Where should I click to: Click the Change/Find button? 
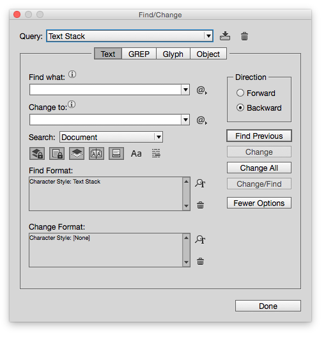click(259, 184)
